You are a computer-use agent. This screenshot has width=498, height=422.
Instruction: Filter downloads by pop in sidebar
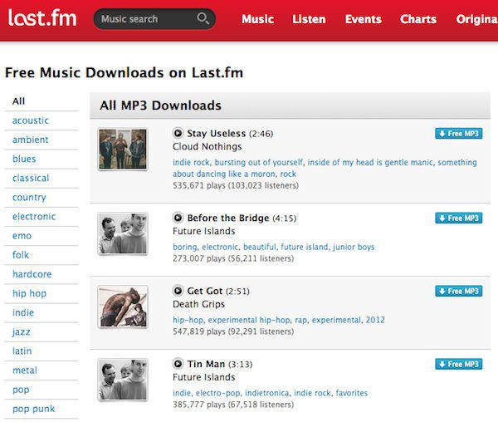pyautogui.click(x=21, y=390)
